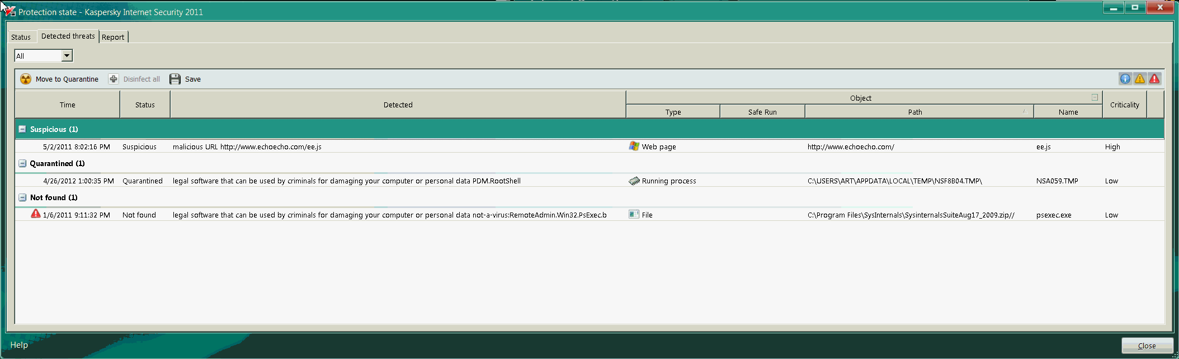Toggle the blue informational messages filter
1179x359 pixels.
[1125, 79]
